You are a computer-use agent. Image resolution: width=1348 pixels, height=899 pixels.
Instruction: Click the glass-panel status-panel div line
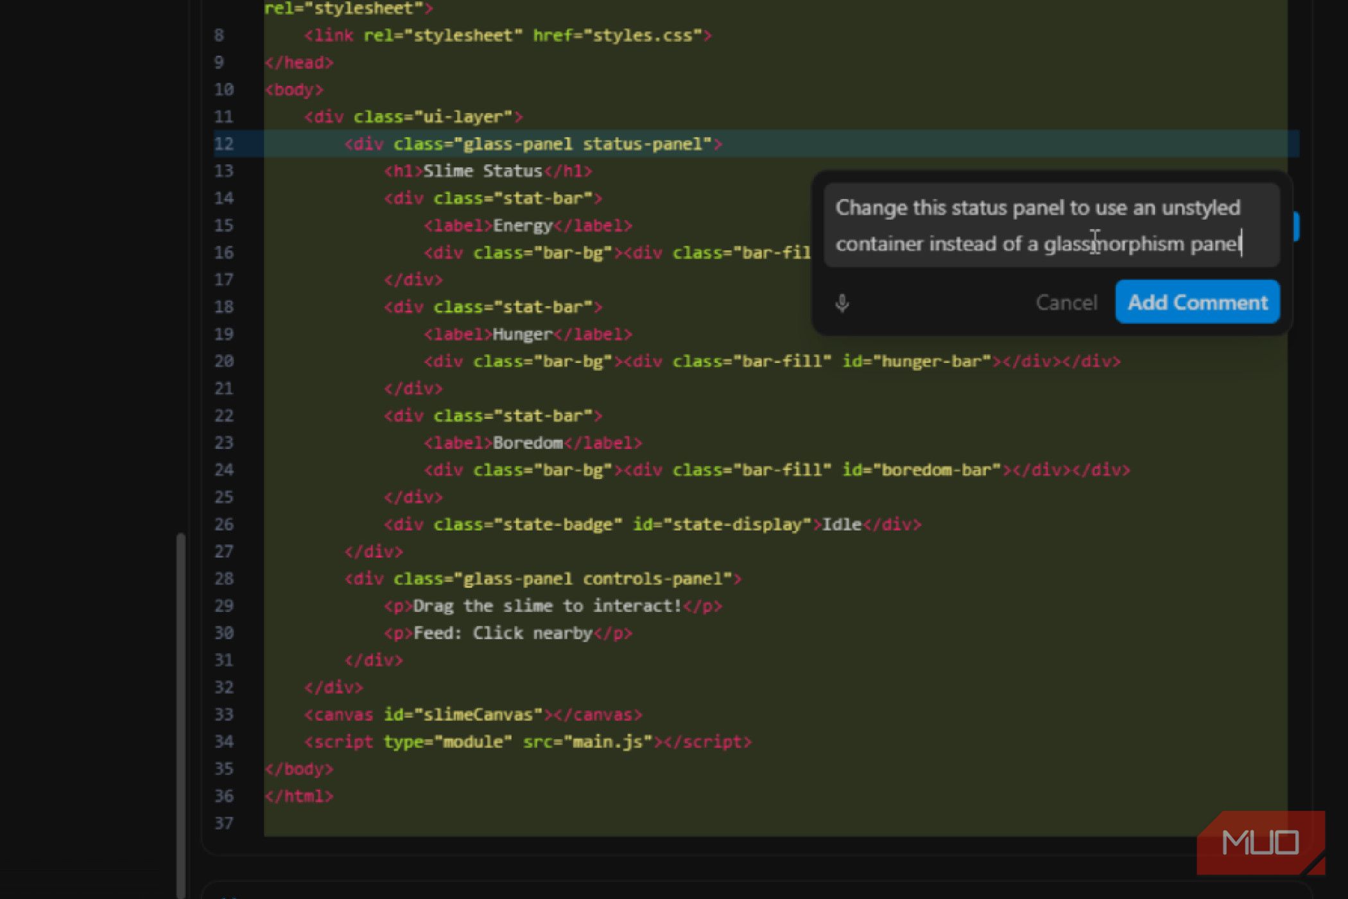tap(533, 144)
